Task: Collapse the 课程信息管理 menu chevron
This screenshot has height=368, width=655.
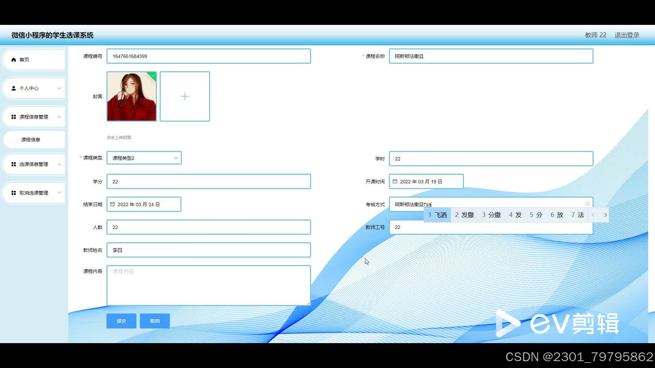Action: tap(59, 117)
